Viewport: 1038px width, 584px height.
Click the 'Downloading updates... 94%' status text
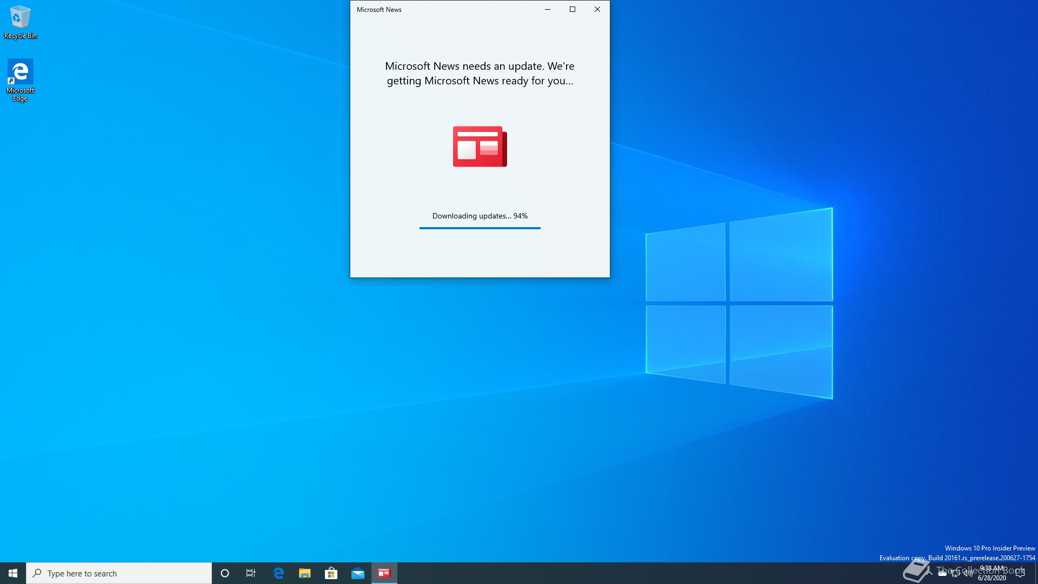[x=480, y=216]
